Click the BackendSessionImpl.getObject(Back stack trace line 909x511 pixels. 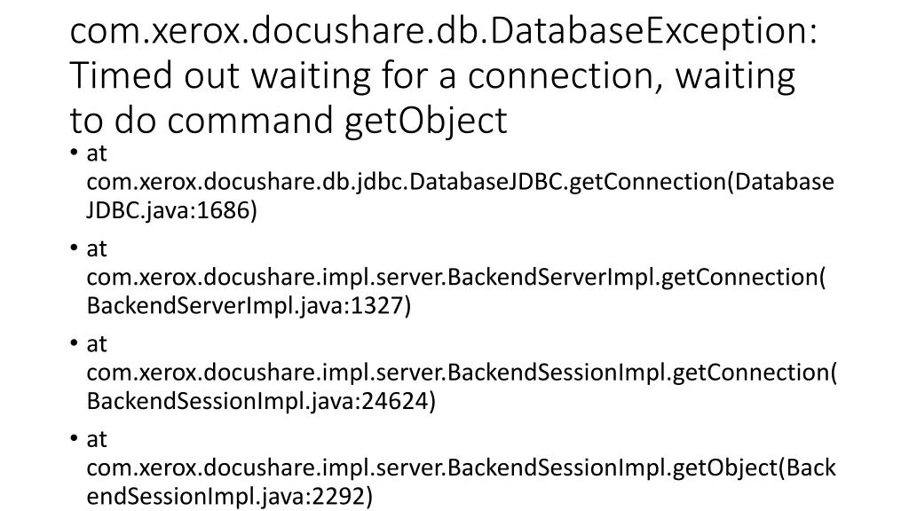click(461, 468)
